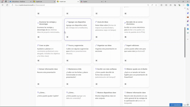Screen dimensions: 190x107
Task: Click the text "Organiza esta presentación en secciones"
Action: click(x=106, y=50)
